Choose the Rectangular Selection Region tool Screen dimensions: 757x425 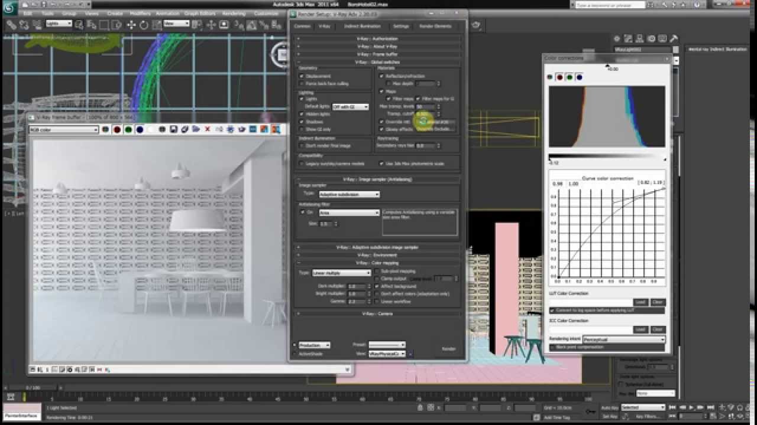[103, 25]
